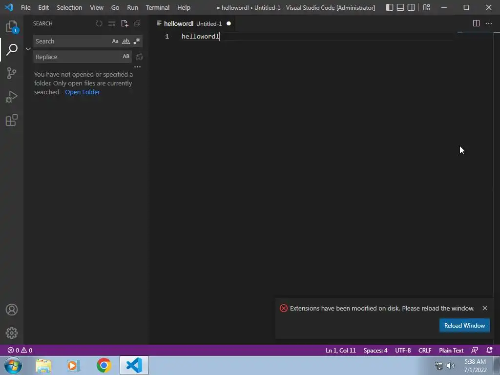
Task: Open the Selection menu
Action: pos(69,7)
